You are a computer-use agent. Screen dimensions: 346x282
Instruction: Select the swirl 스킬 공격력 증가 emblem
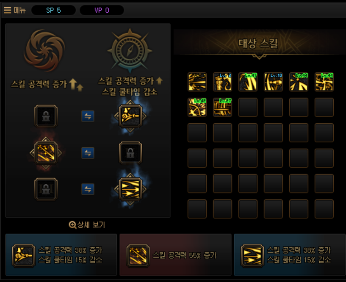(x=44, y=50)
